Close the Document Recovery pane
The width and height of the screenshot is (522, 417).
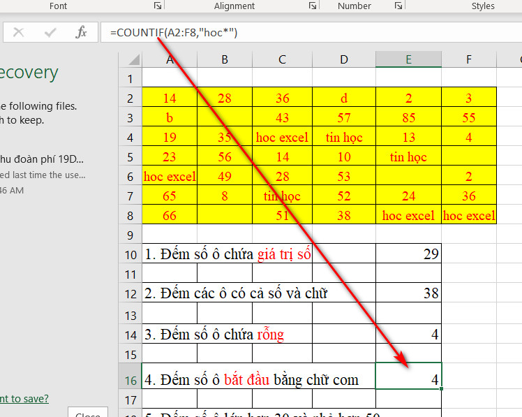(88, 413)
